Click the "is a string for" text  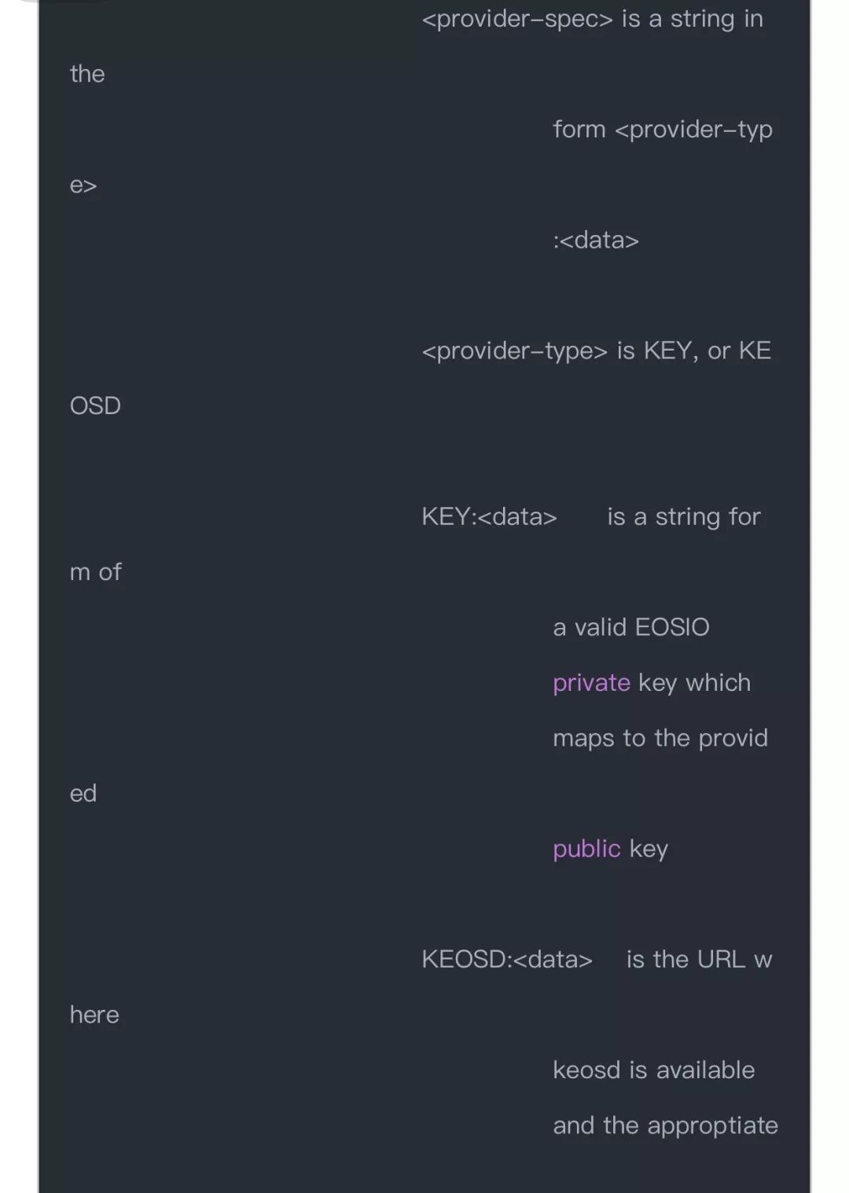684,517
